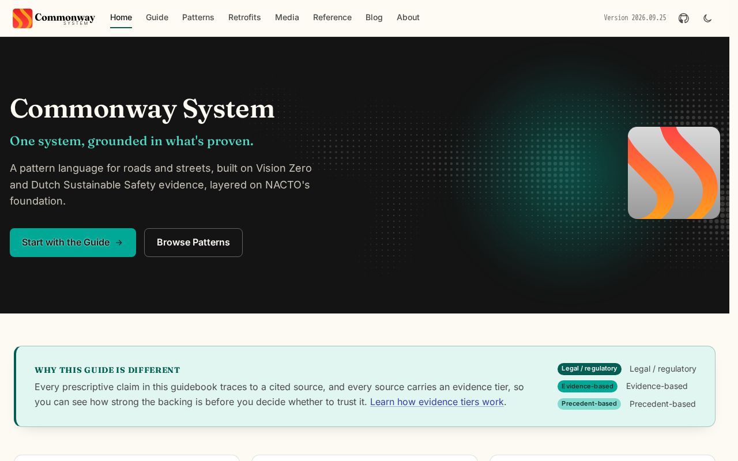Go to the Home nav tab
Image resolution: width=738 pixels, height=461 pixels.
point(121,17)
